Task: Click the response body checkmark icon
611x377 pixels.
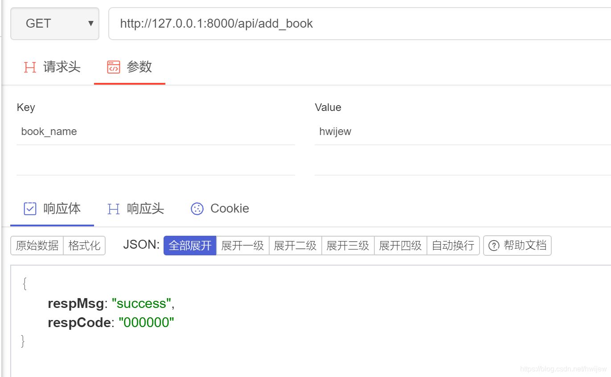Action: click(x=30, y=209)
